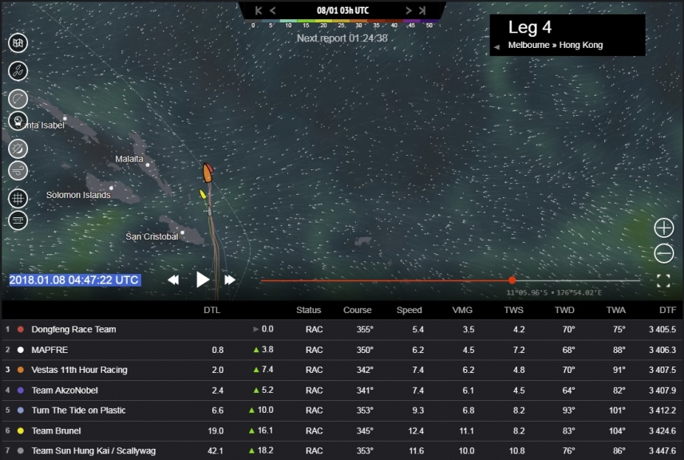Go to previous weather report
The height and width of the screenshot is (460, 684).
coord(273,10)
